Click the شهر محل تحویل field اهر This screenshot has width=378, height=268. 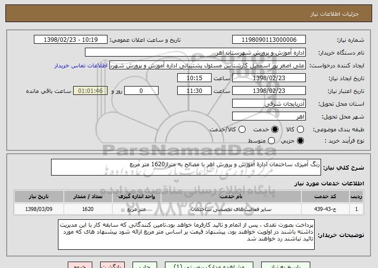[x=269, y=117]
